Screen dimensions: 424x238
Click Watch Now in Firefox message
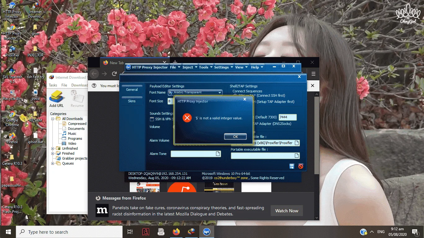[287, 211]
